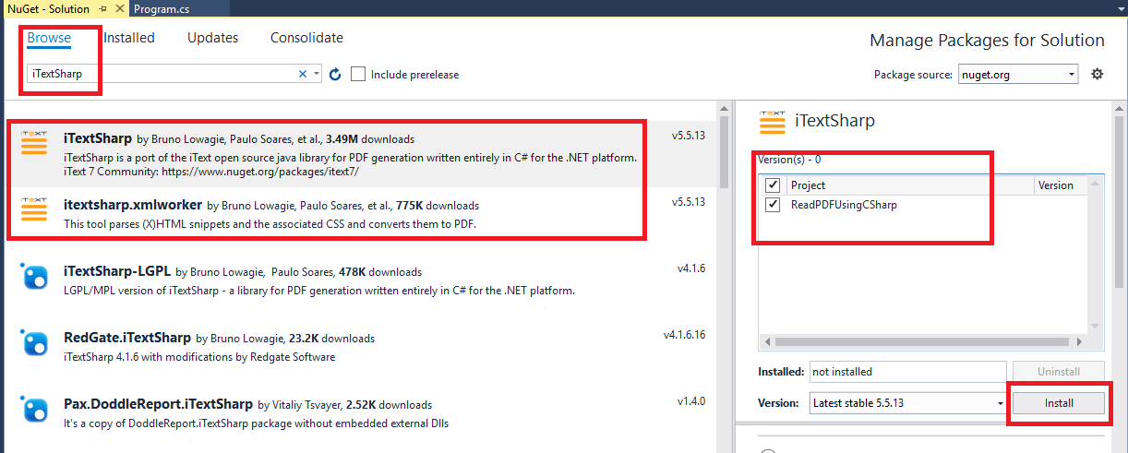
Task: Click the Version(s) - 0 label
Action: 789,160
